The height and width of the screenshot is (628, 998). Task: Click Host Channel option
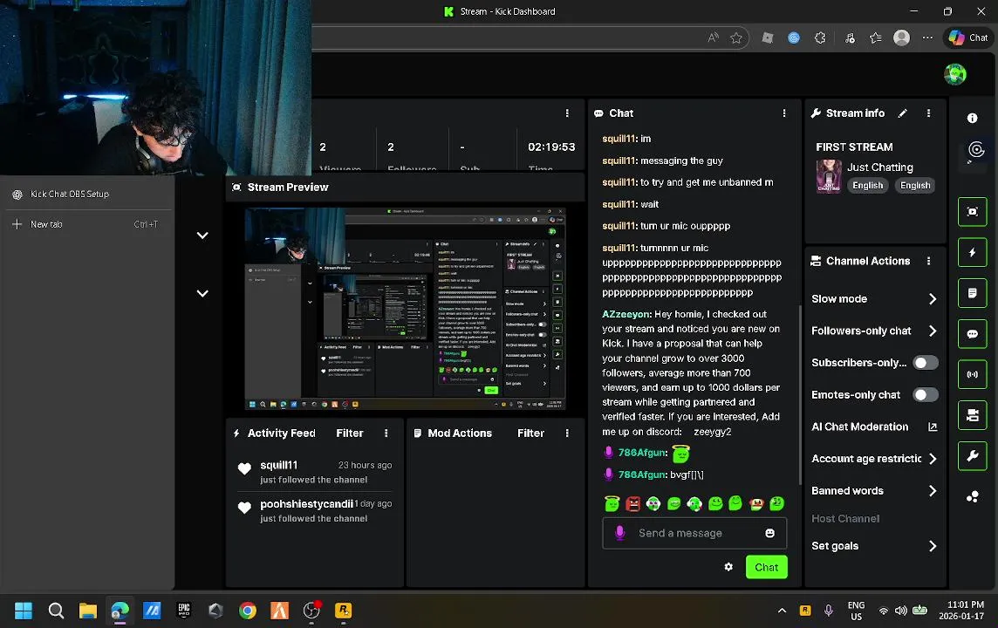click(x=845, y=519)
